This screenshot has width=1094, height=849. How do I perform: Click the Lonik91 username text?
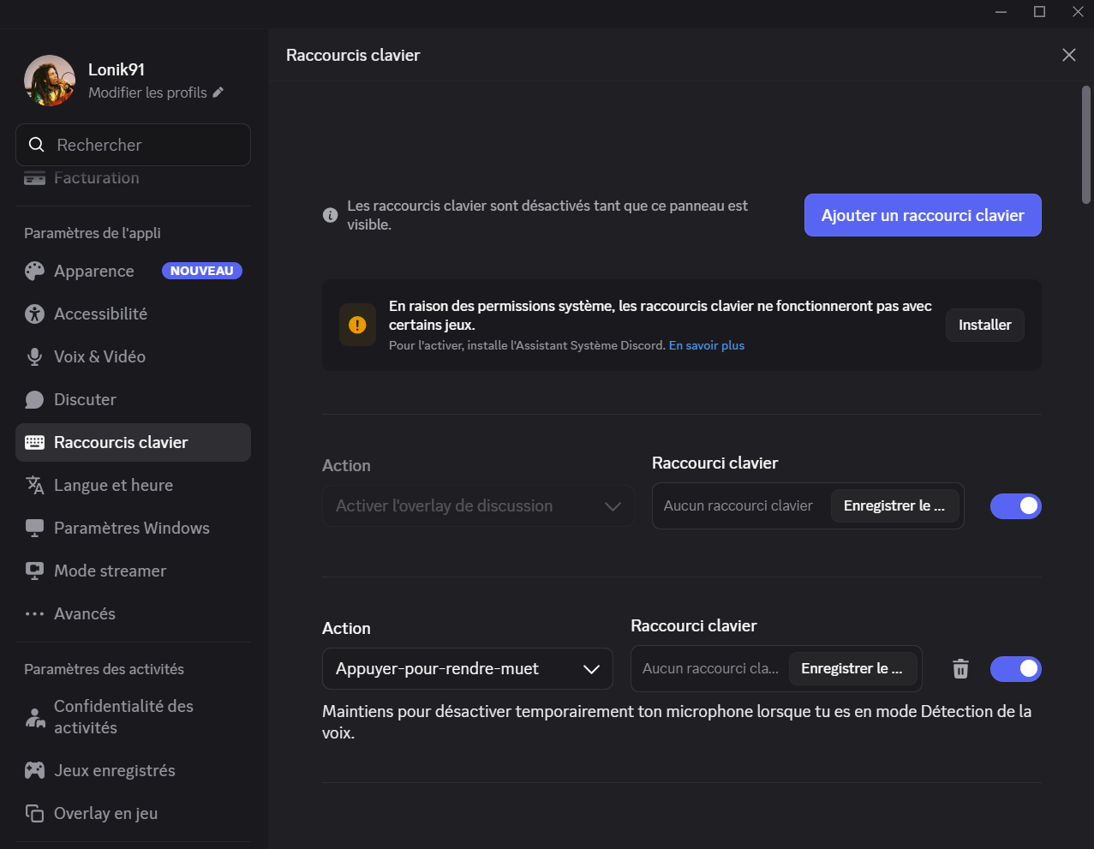[x=117, y=69]
